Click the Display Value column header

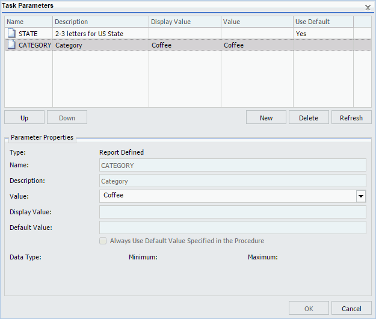coord(185,22)
